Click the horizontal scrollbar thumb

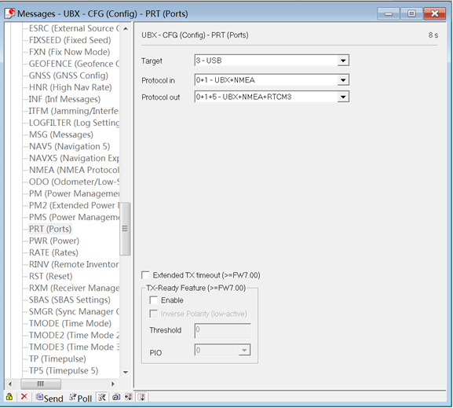[x=41, y=384]
